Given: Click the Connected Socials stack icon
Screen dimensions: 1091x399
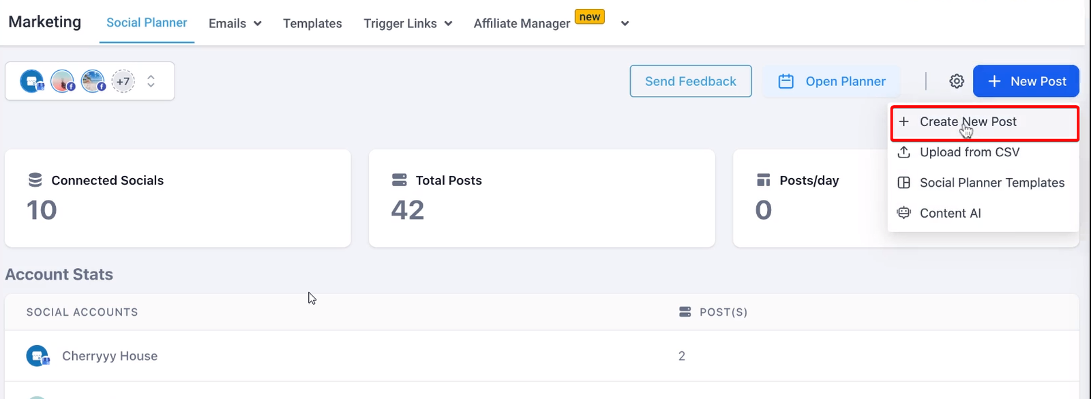Looking at the screenshot, I should click(35, 180).
